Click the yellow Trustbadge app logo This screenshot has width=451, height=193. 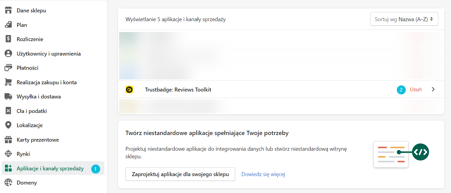(x=129, y=89)
